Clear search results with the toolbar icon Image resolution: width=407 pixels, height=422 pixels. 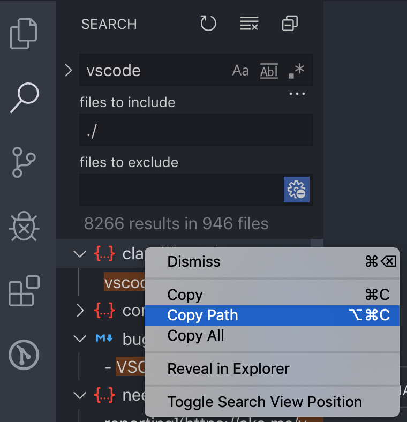pyautogui.click(x=249, y=24)
